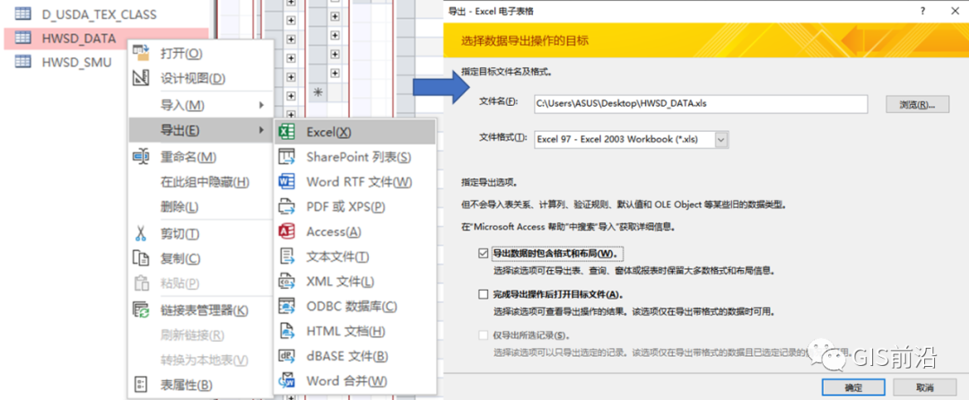Confirm export with 确定 button
The height and width of the screenshot is (400, 969).
coord(853,387)
